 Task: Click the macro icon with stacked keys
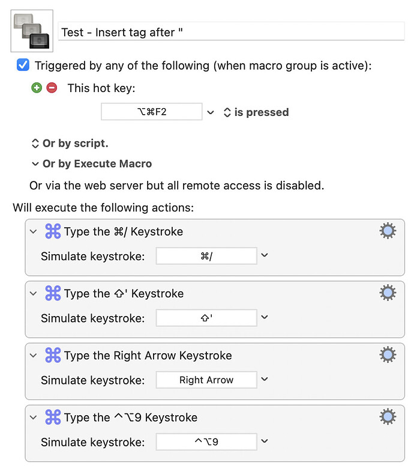32,31
